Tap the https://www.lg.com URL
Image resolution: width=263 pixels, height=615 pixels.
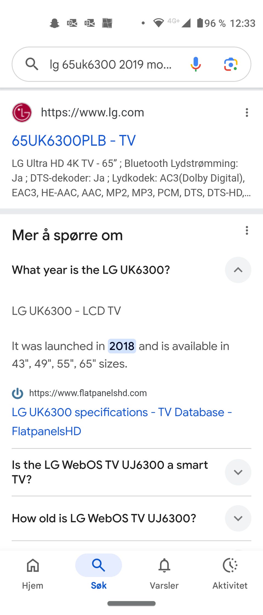[92, 113]
